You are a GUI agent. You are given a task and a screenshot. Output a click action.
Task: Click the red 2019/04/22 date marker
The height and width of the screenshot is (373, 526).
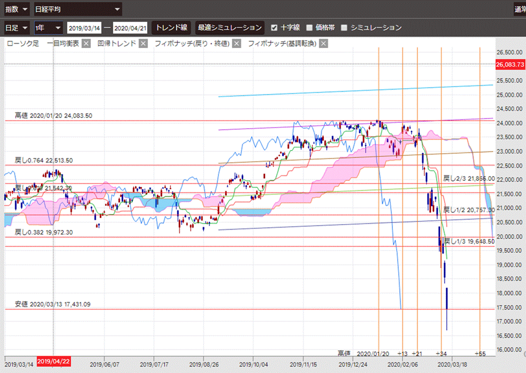53,362
